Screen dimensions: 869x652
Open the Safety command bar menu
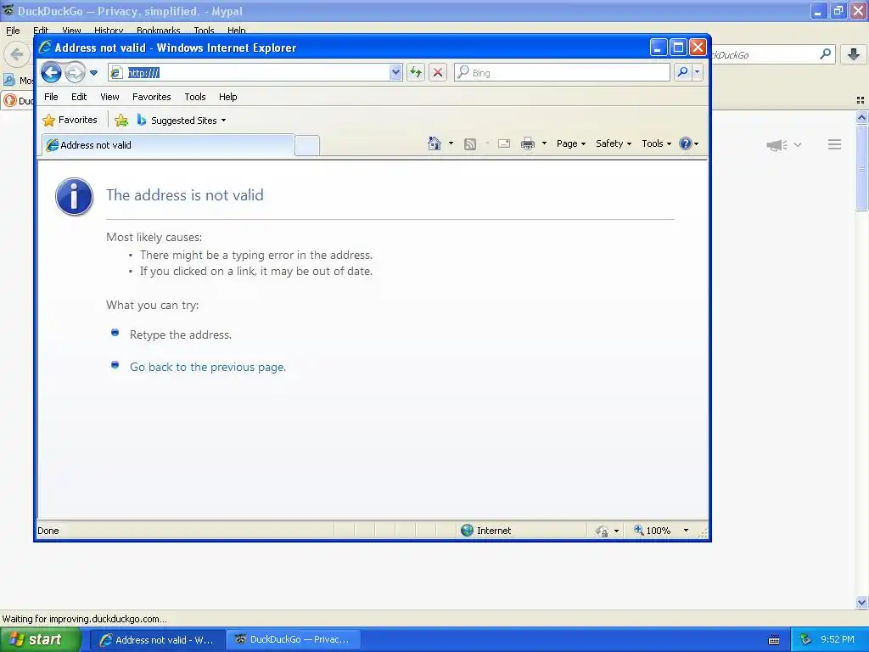(614, 143)
